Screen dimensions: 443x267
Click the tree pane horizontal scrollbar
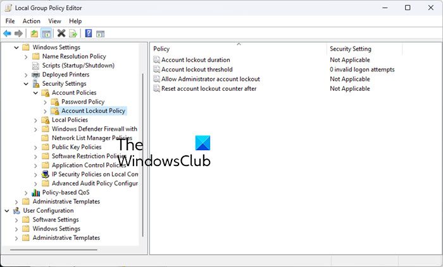[x=54, y=250]
